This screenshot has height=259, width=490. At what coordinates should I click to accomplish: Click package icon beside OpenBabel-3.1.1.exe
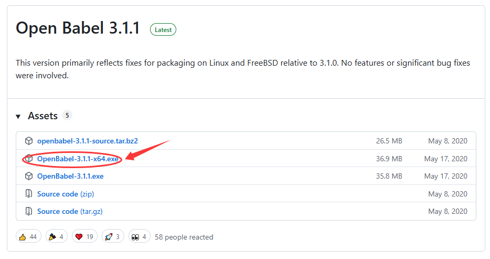click(x=29, y=176)
